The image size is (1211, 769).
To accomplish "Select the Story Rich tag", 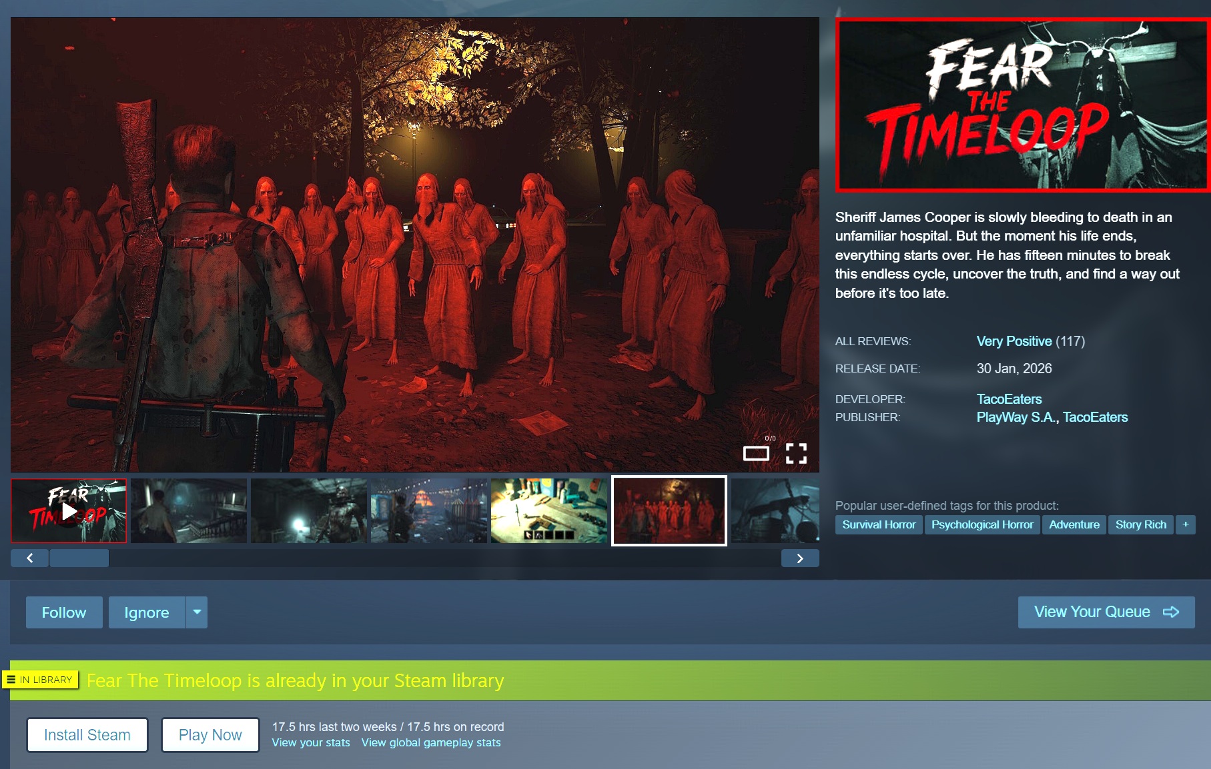I will (x=1141, y=524).
